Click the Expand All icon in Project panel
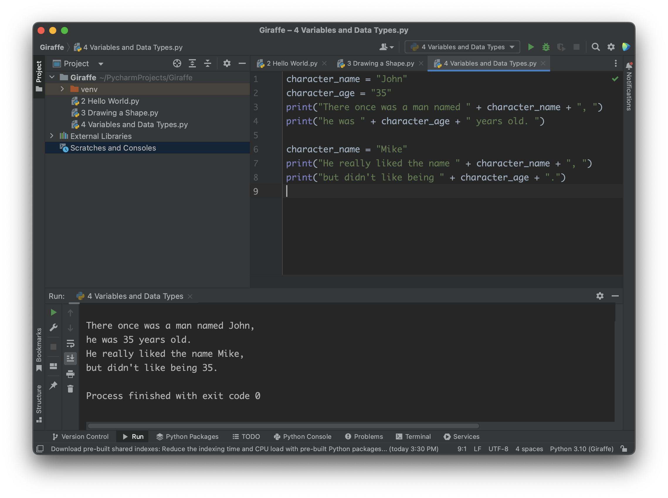This screenshot has width=668, height=498. tap(192, 63)
